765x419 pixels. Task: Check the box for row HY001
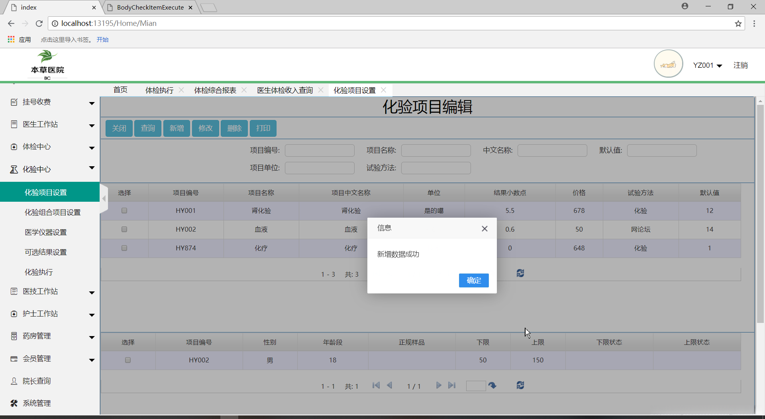[124, 210]
